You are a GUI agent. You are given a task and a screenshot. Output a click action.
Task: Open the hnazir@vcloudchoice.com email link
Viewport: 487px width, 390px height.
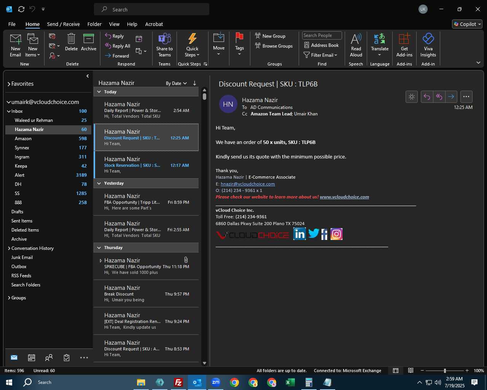248,184
